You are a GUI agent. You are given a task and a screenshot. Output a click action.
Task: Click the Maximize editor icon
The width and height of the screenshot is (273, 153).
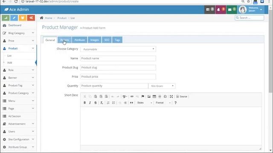coord(171,96)
